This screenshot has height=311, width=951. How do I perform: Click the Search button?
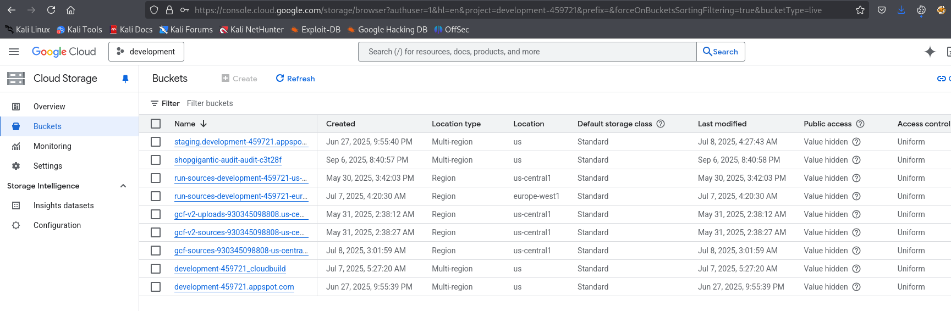click(x=721, y=52)
